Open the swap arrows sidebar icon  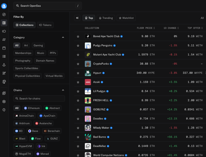[x=4, y=40]
